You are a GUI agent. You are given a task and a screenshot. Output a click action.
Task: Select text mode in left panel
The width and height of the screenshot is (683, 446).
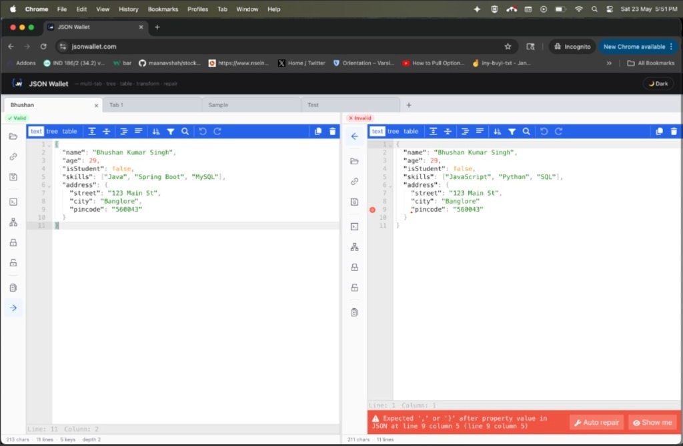[36, 131]
